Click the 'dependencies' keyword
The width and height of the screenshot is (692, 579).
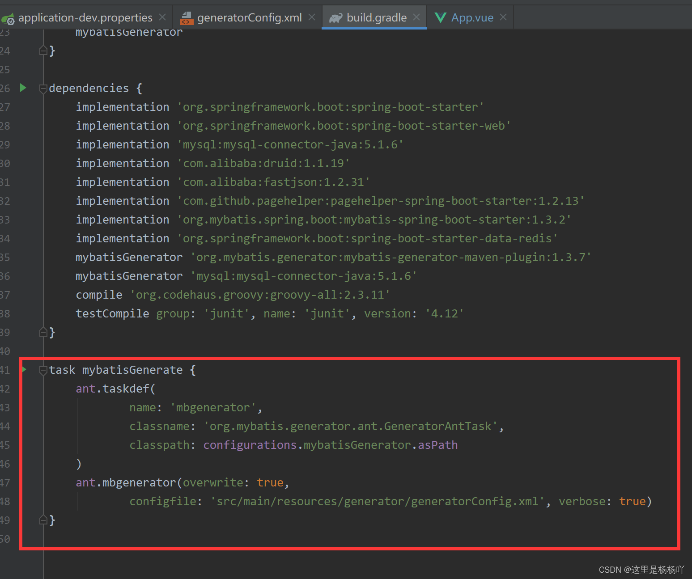point(89,88)
